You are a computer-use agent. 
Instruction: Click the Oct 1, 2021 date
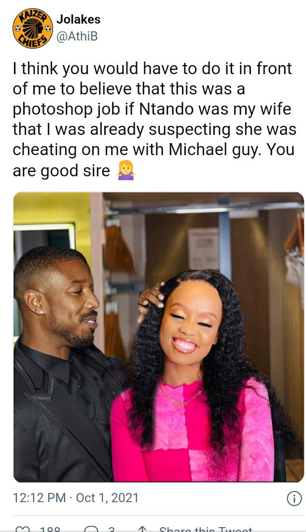click(107, 498)
